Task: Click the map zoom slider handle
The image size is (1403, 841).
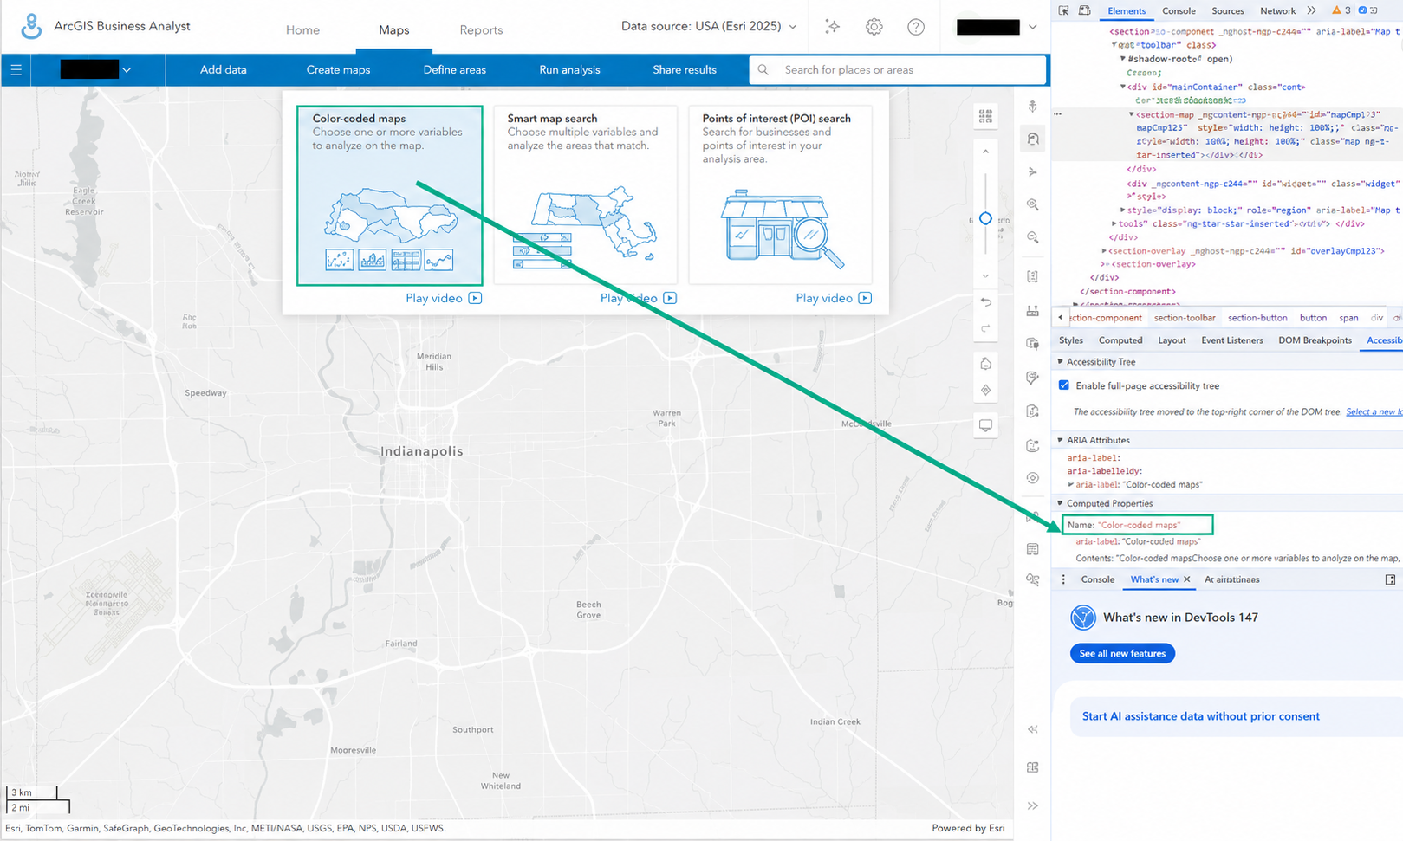Action: [985, 218]
